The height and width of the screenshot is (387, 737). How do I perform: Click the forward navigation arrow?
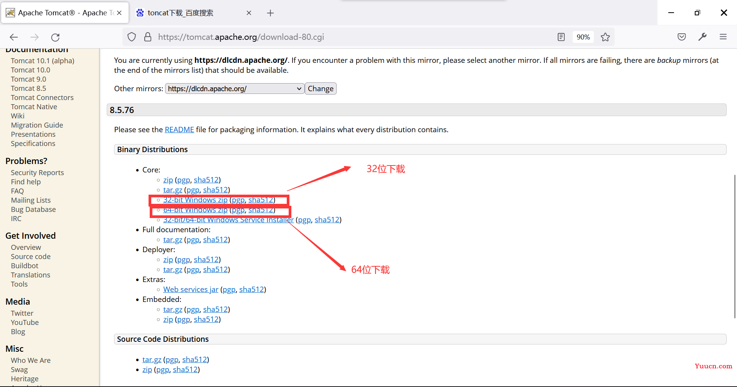coord(35,37)
